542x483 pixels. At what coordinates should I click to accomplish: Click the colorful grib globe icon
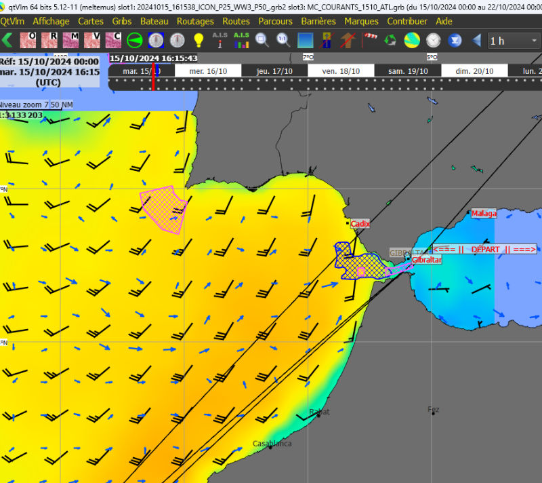coord(412,41)
